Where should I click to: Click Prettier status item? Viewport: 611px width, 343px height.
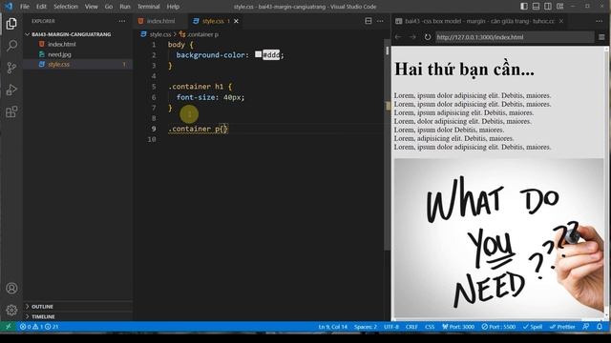pos(562,327)
